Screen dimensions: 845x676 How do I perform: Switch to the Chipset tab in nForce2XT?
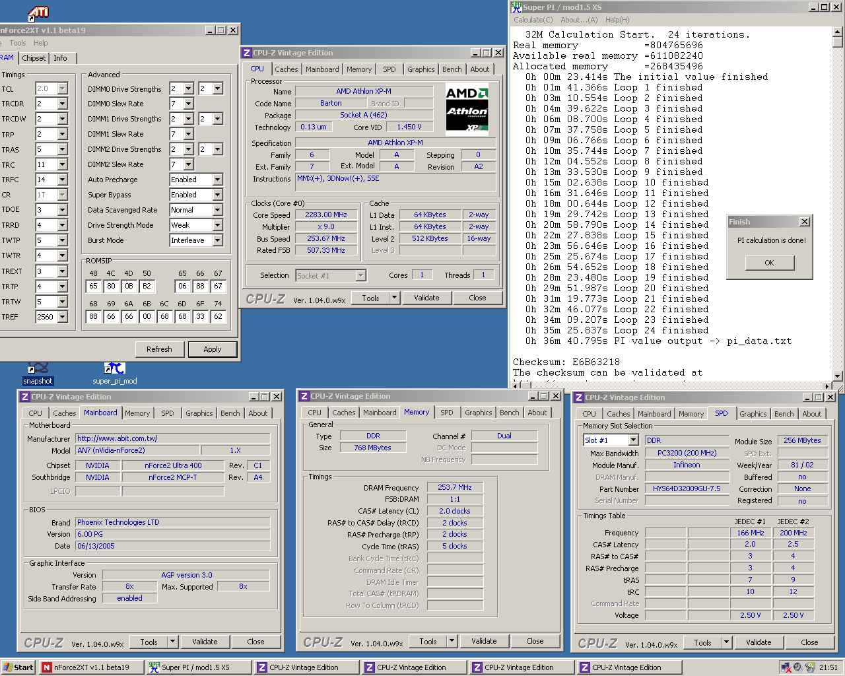tap(34, 58)
